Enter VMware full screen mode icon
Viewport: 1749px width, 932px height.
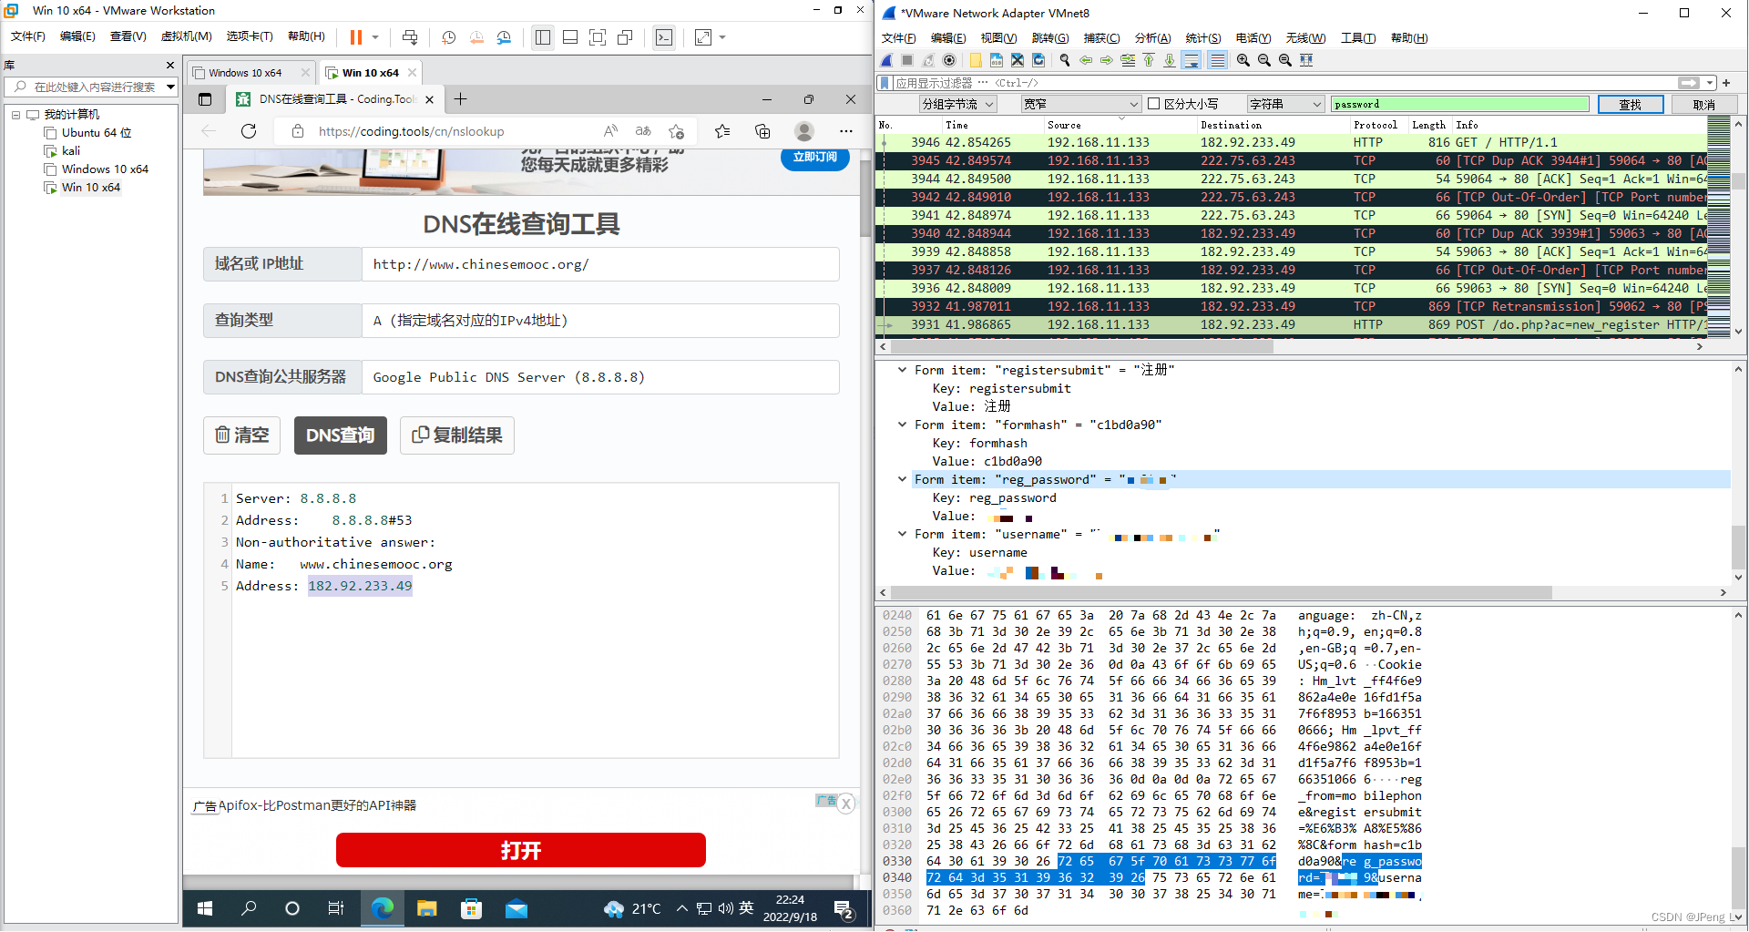tap(598, 37)
